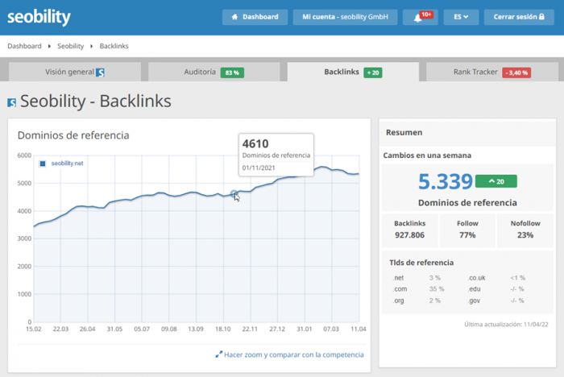Click Última actualización: 11/04/22 text
The height and width of the screenshot is (377, 564).
click(506, 324)
